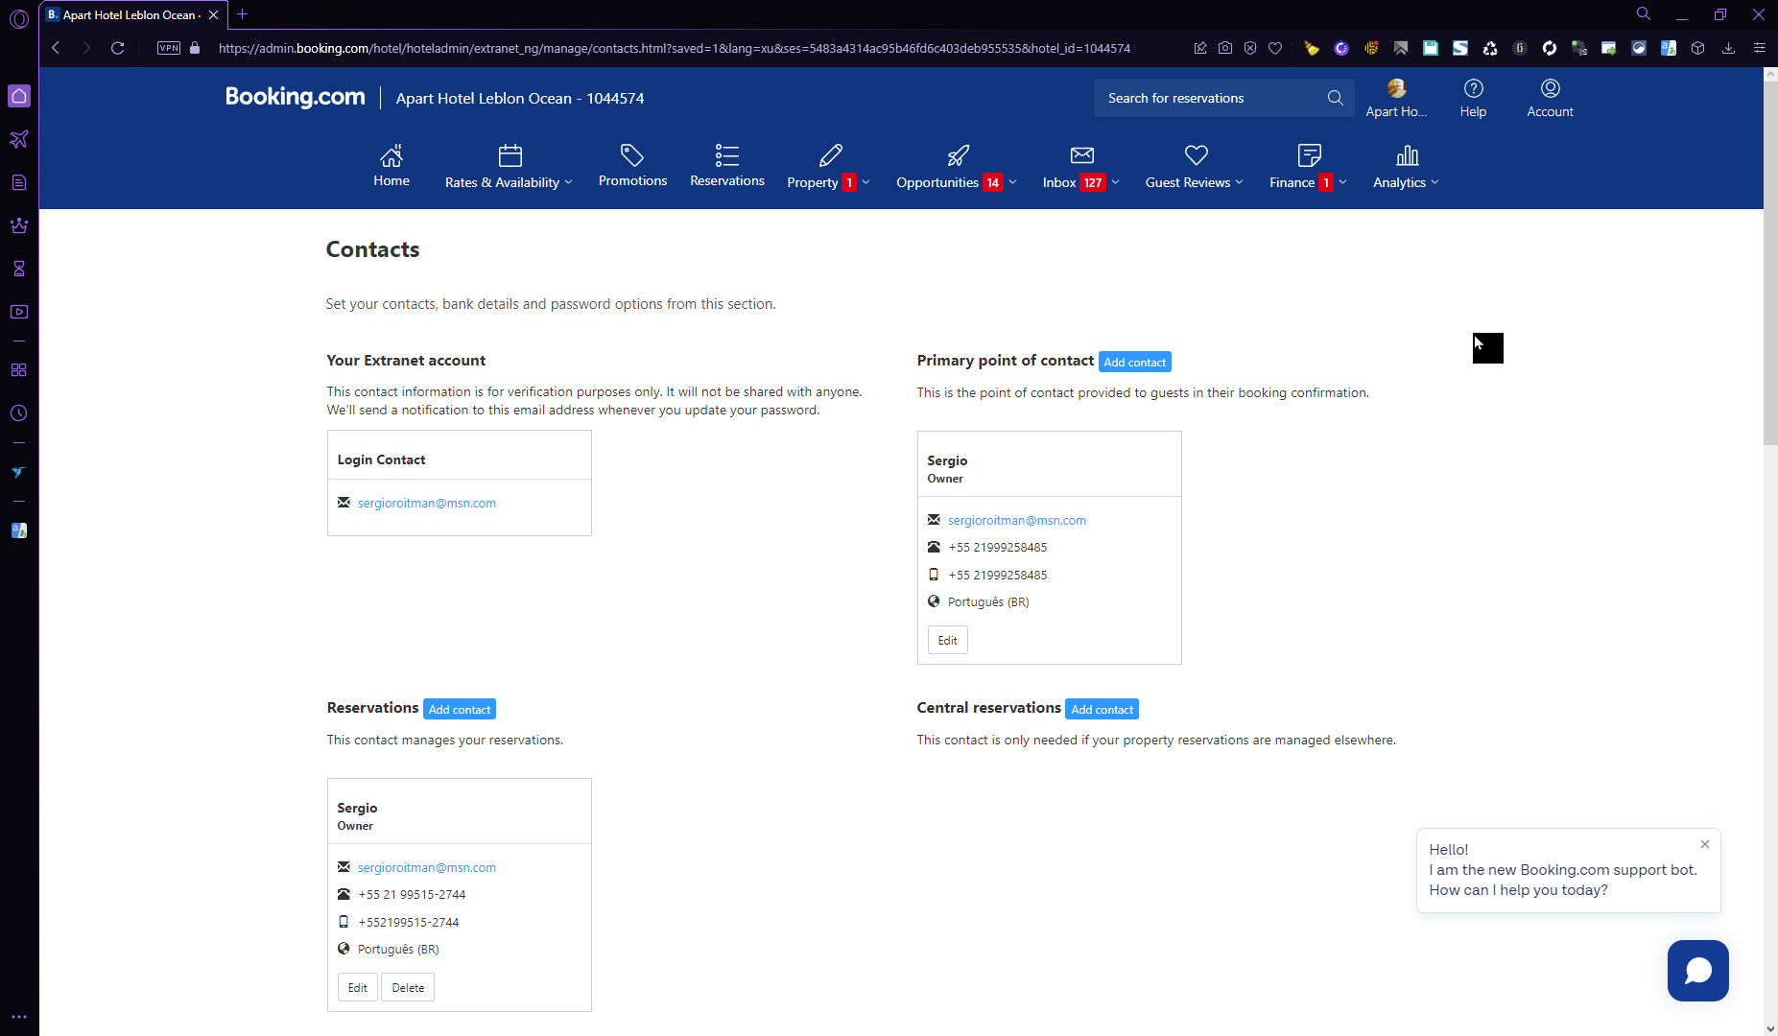Add a Central reservations contact
This screenshot has height=1036, width=1778.
click(1102, 709)
